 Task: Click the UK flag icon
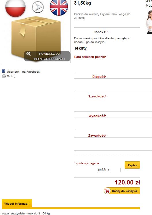59,7
